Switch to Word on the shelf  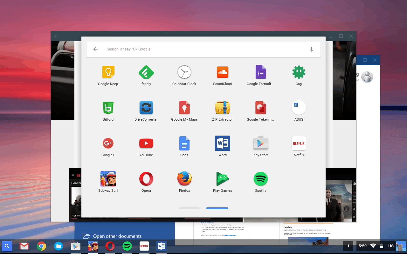coord(162,246)
